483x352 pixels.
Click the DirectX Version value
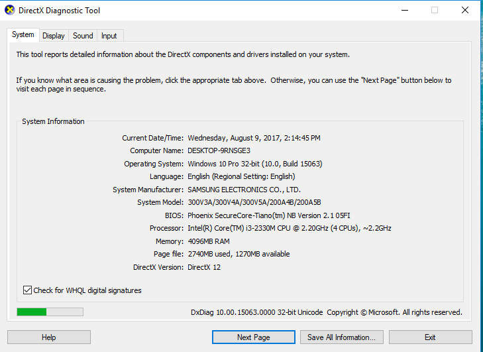point(204,267)
